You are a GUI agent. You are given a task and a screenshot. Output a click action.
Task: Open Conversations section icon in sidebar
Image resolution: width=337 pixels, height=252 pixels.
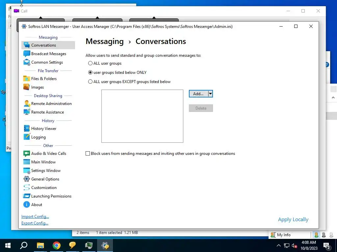pyautogui.click(x=27, y=45)
